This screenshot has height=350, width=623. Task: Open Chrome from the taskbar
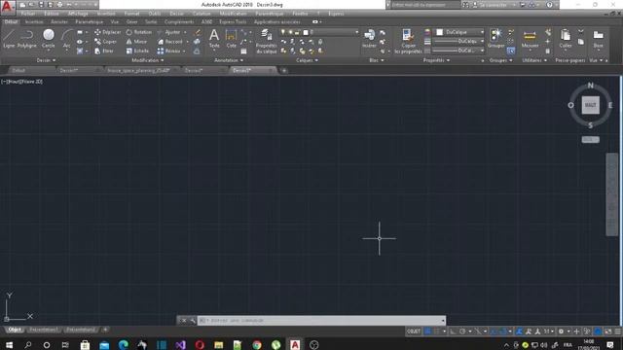(257, 345)
